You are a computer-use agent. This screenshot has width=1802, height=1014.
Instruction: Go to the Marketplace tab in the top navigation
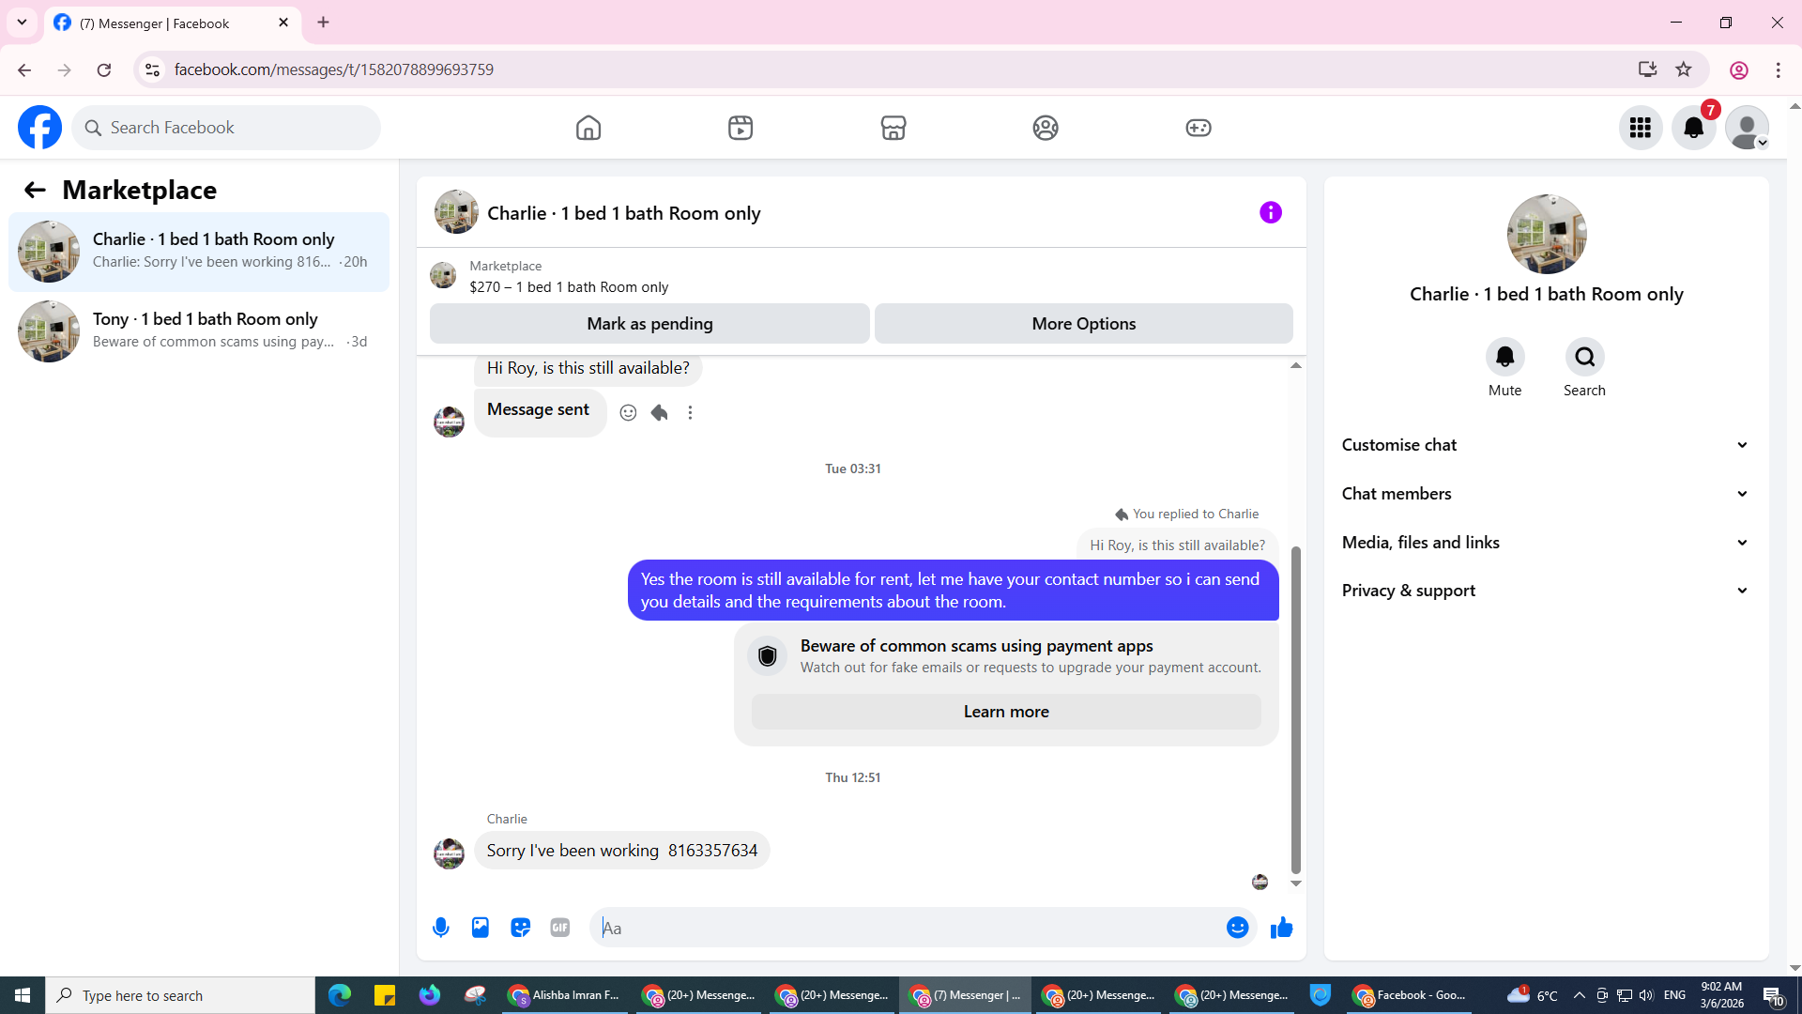tap(893, 128)
